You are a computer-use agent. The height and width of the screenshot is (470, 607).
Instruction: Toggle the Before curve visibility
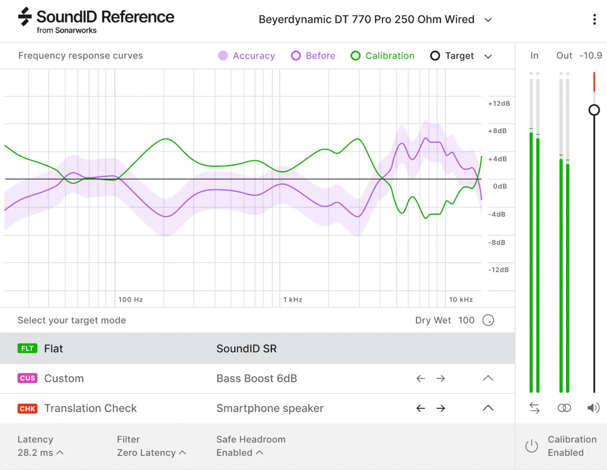[313, 56]
